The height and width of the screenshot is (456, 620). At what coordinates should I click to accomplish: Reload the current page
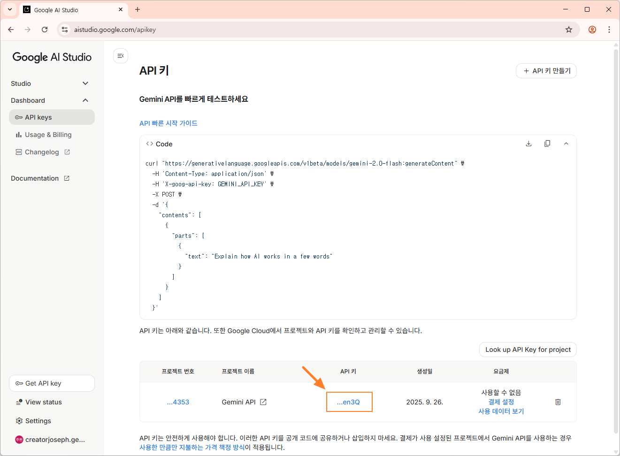45,30
